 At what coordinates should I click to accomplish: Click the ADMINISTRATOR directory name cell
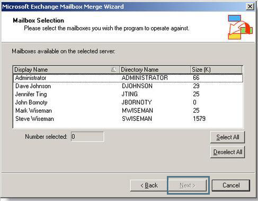145,78
